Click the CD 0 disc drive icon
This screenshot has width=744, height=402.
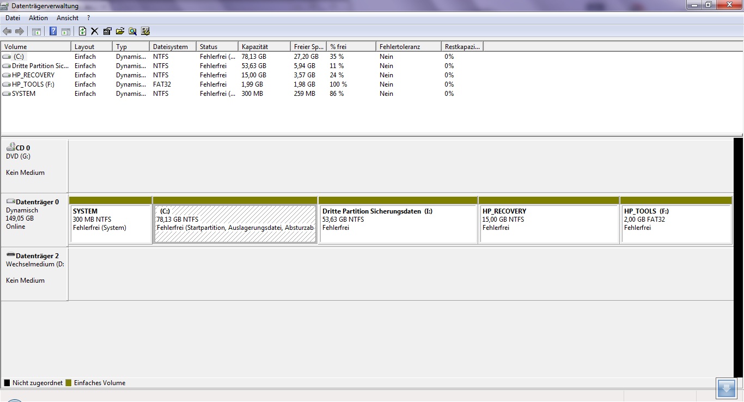coord(10,147)
